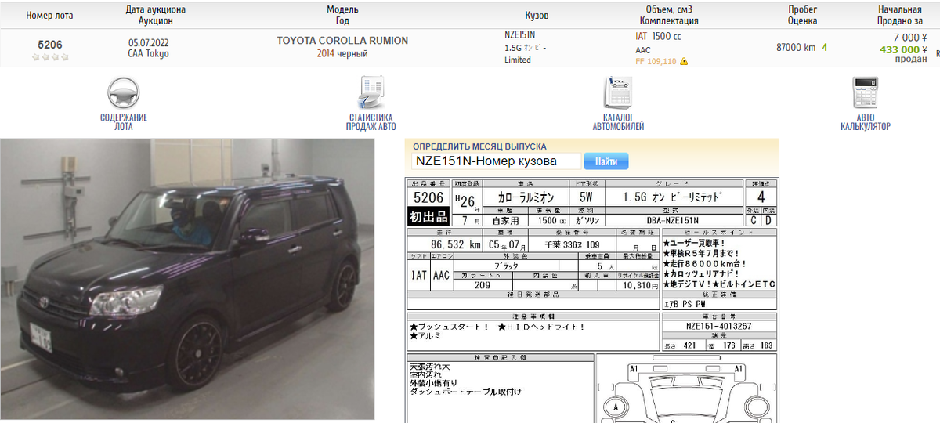Click the 433 000 ¥ sold price
The height and width of the screenshot is (423, 940).
[903, 49]
